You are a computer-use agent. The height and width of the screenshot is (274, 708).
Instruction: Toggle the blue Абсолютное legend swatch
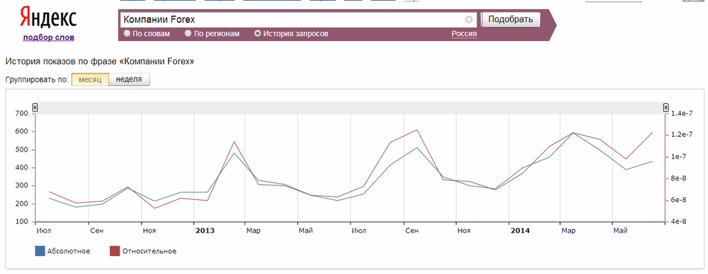coord(39,251)
